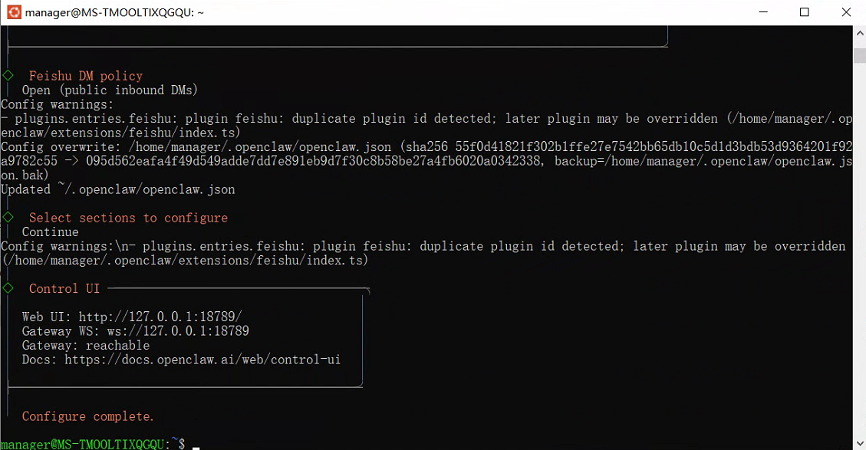Click the line starting 'a9782c55 ->'
866x450 pixels.
click(426, 161)
